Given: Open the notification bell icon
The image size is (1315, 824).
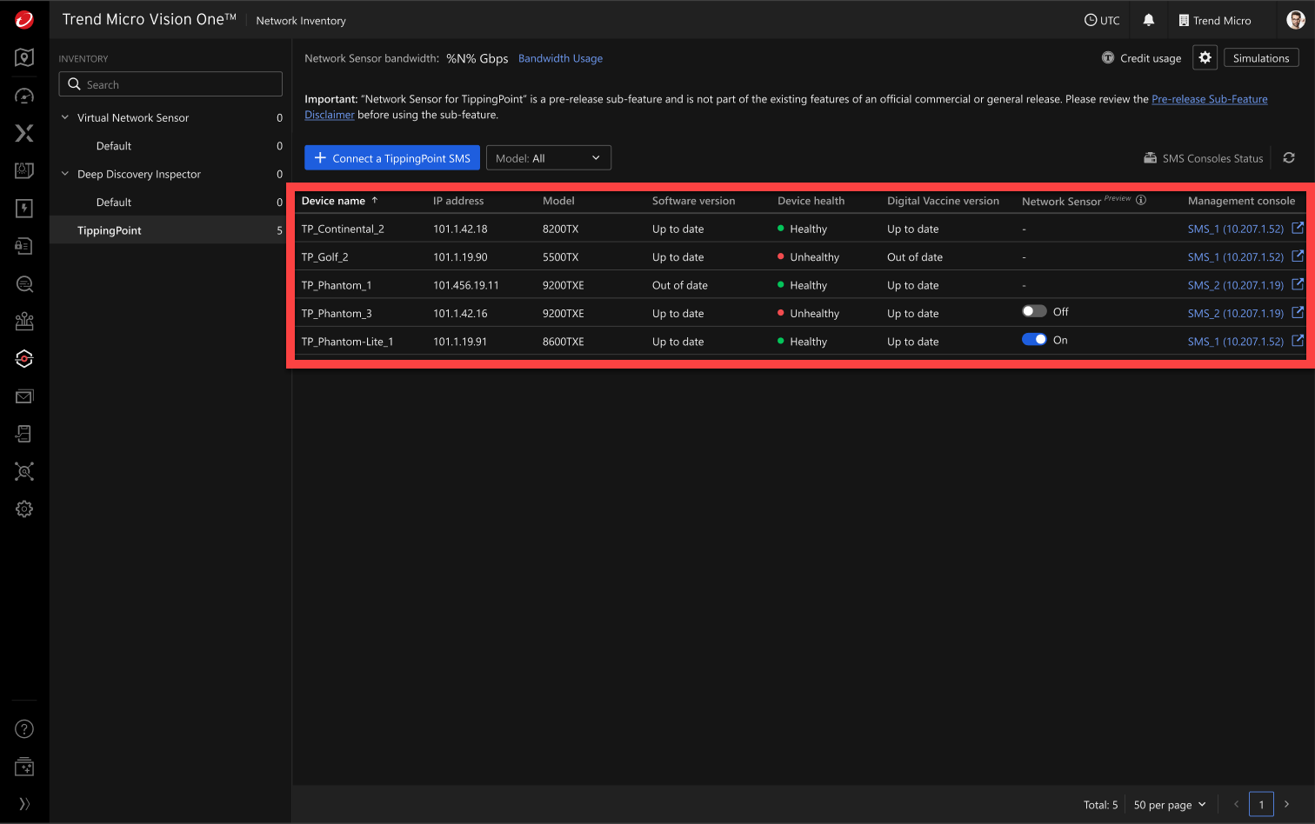Looking at the screenshot, I should 1148,19.
